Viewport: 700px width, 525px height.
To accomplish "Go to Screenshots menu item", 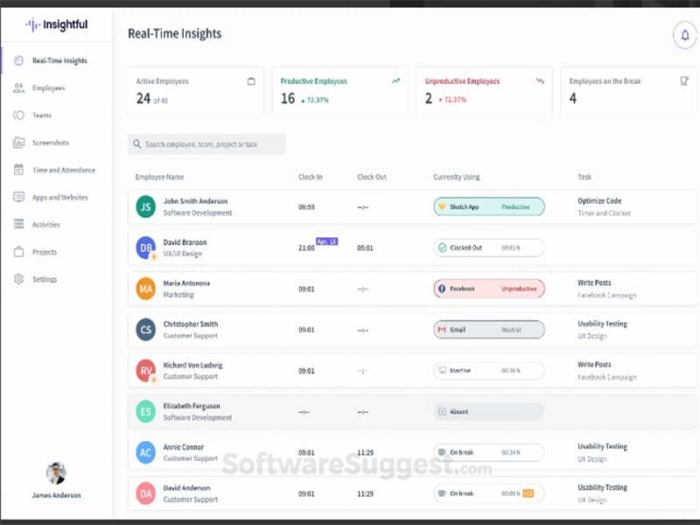I will point(51,143).
